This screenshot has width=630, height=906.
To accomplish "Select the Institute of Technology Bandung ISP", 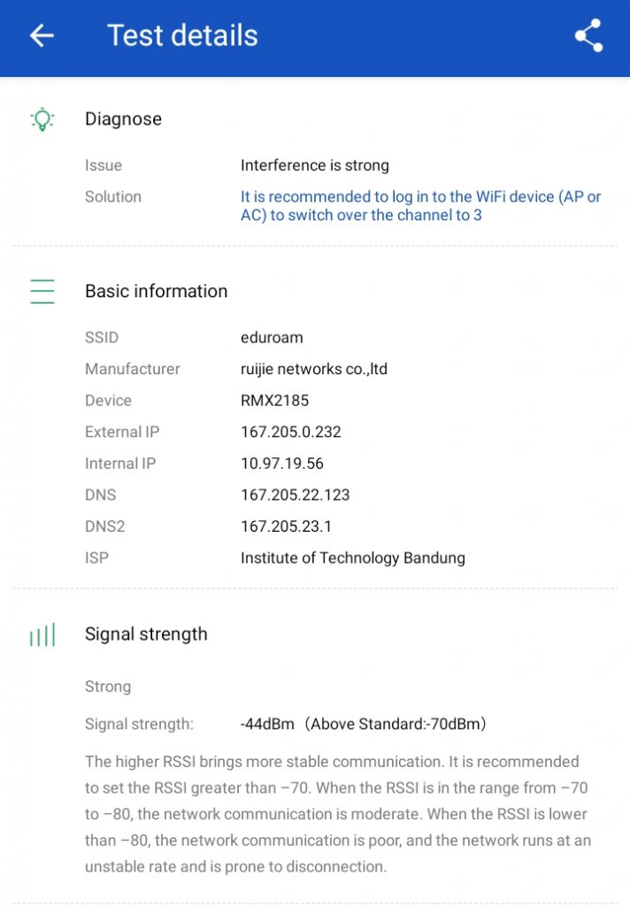I will 352,558.
